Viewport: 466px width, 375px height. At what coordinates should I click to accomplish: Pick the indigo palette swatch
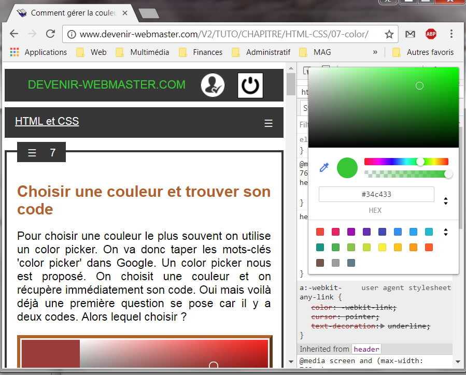tap(382, 232)
